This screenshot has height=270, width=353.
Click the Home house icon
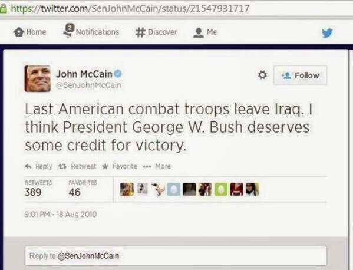(x=19, y=32)
